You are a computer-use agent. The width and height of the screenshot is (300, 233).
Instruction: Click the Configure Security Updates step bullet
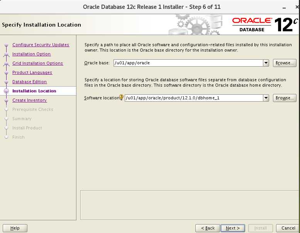click(6, 45)
